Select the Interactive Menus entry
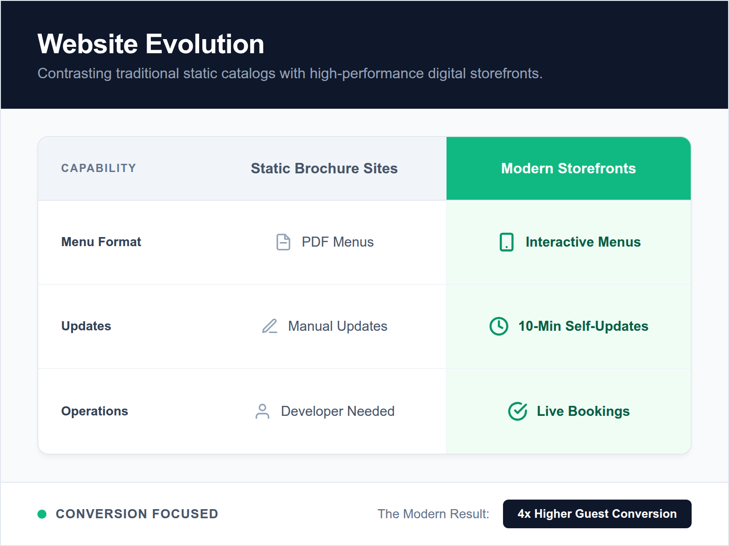 (583, 242)
